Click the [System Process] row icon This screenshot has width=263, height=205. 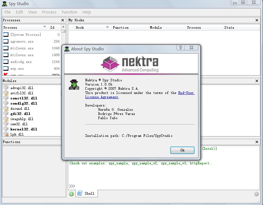(x=6, y=35)
